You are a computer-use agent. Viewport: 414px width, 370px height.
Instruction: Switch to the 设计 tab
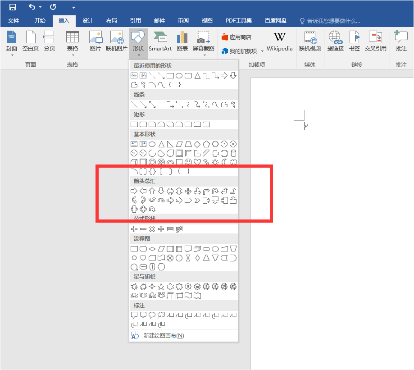pos(87,21)
